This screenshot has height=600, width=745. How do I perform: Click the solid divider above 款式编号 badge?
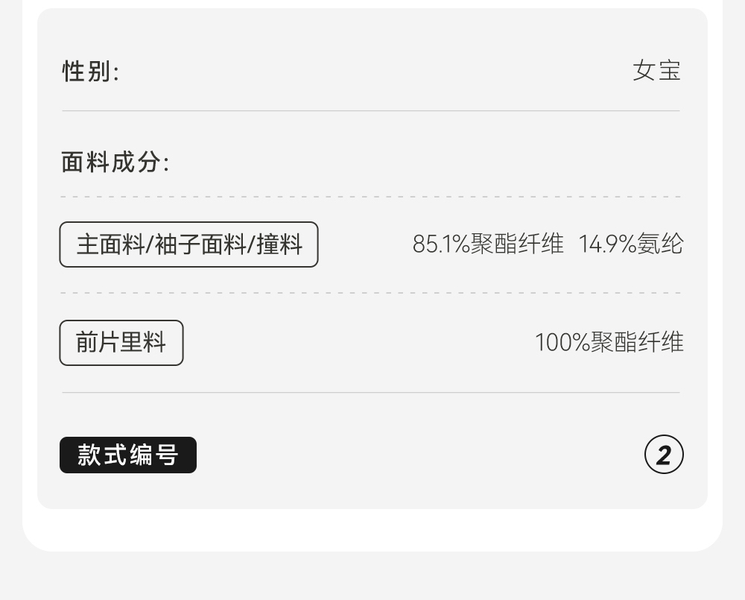click(370, 392)
